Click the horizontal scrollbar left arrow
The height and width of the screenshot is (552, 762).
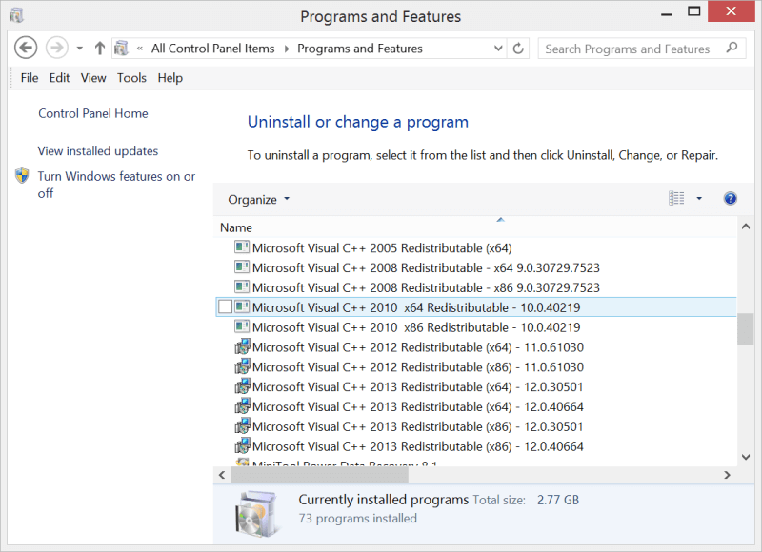tap(222, 475)
